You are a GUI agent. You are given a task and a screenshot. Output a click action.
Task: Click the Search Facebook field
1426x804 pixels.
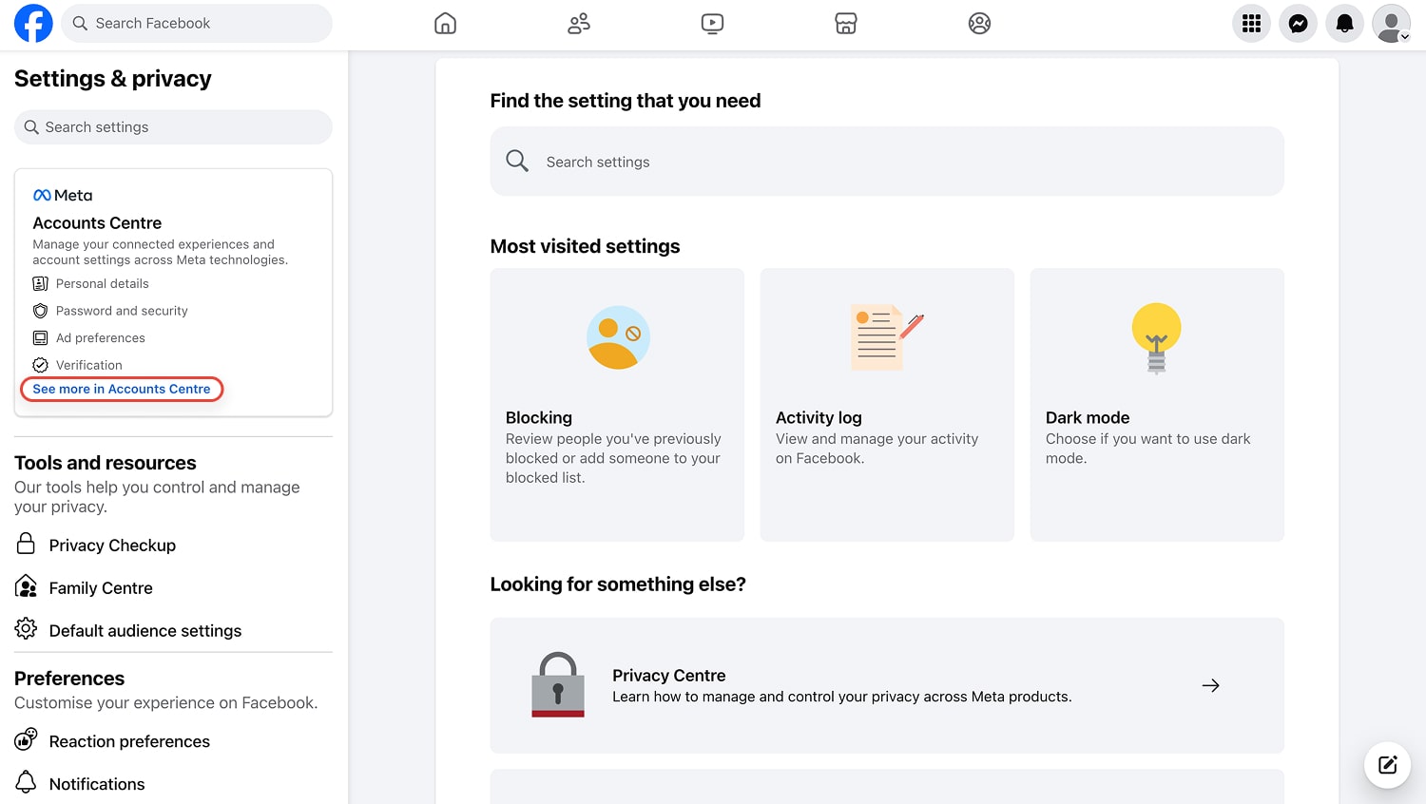(197, 24)
